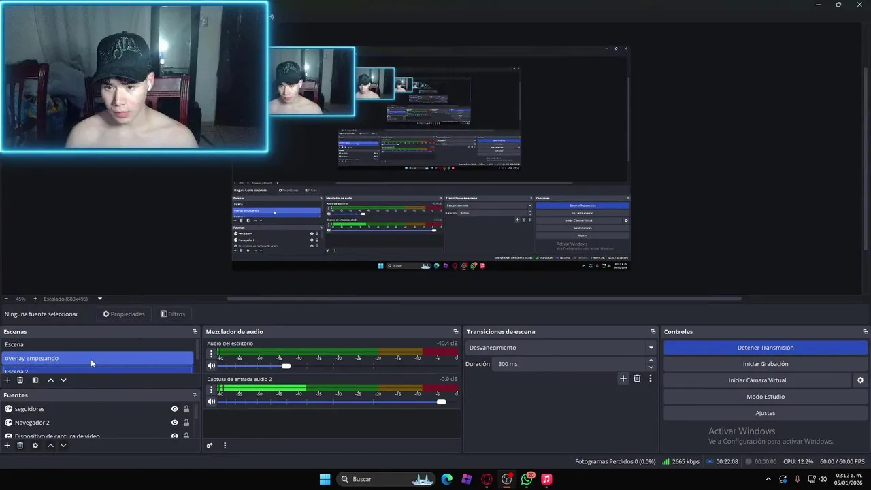871x490 pixels.
Task: Open source properties gear in Fuentes toolbar
Action: (x=35, y=446)
